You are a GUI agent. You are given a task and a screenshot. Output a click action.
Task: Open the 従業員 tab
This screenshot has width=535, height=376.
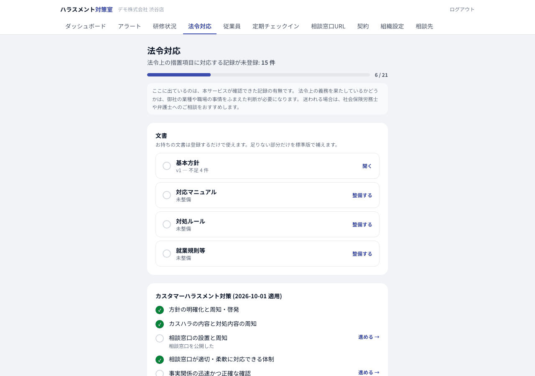pos(232,26)
